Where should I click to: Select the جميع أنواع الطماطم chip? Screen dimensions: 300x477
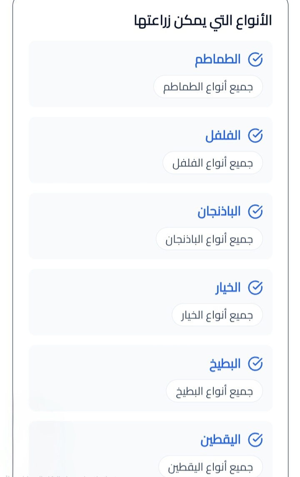[x=208, y=87]
